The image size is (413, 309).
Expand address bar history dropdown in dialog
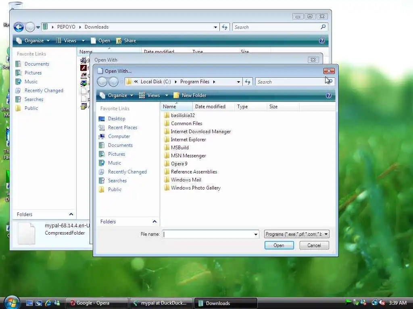coord(238,82)
